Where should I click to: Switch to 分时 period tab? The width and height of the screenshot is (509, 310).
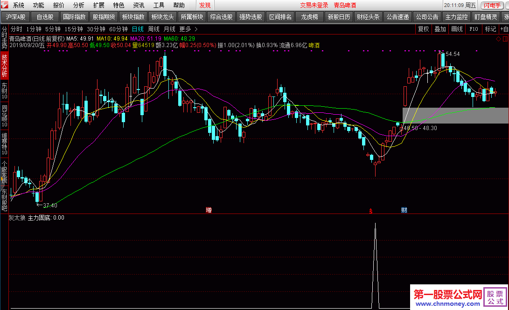coord(16,29)
